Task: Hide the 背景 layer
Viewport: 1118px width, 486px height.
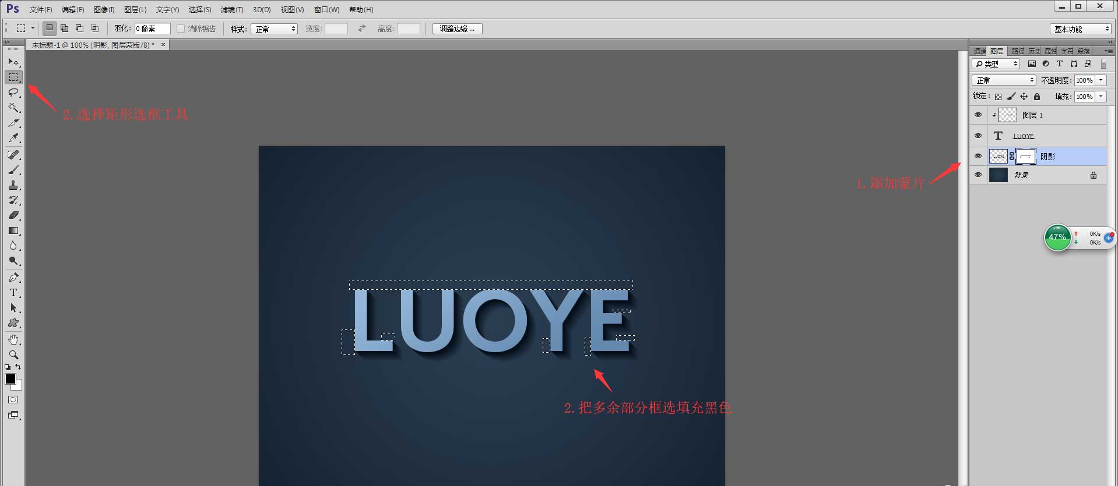Action: [x=978, y=175]
